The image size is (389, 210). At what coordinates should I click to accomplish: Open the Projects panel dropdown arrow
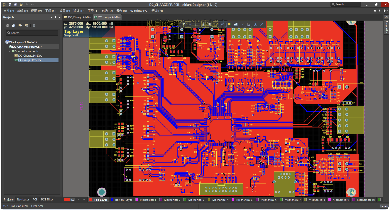(x=51, y=17)
